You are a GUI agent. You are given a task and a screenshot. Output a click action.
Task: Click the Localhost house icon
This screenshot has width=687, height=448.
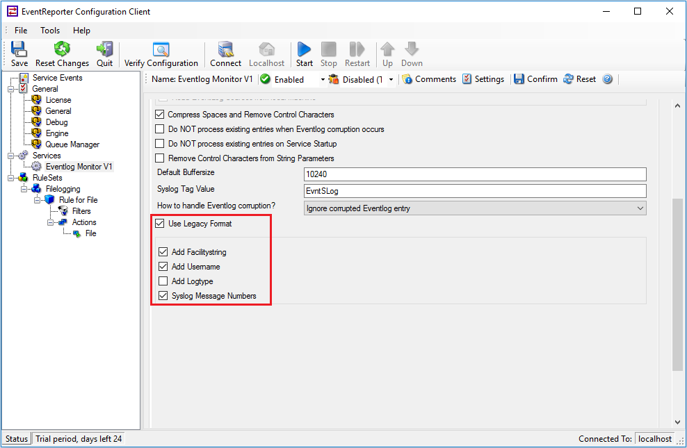click(266, 49)
